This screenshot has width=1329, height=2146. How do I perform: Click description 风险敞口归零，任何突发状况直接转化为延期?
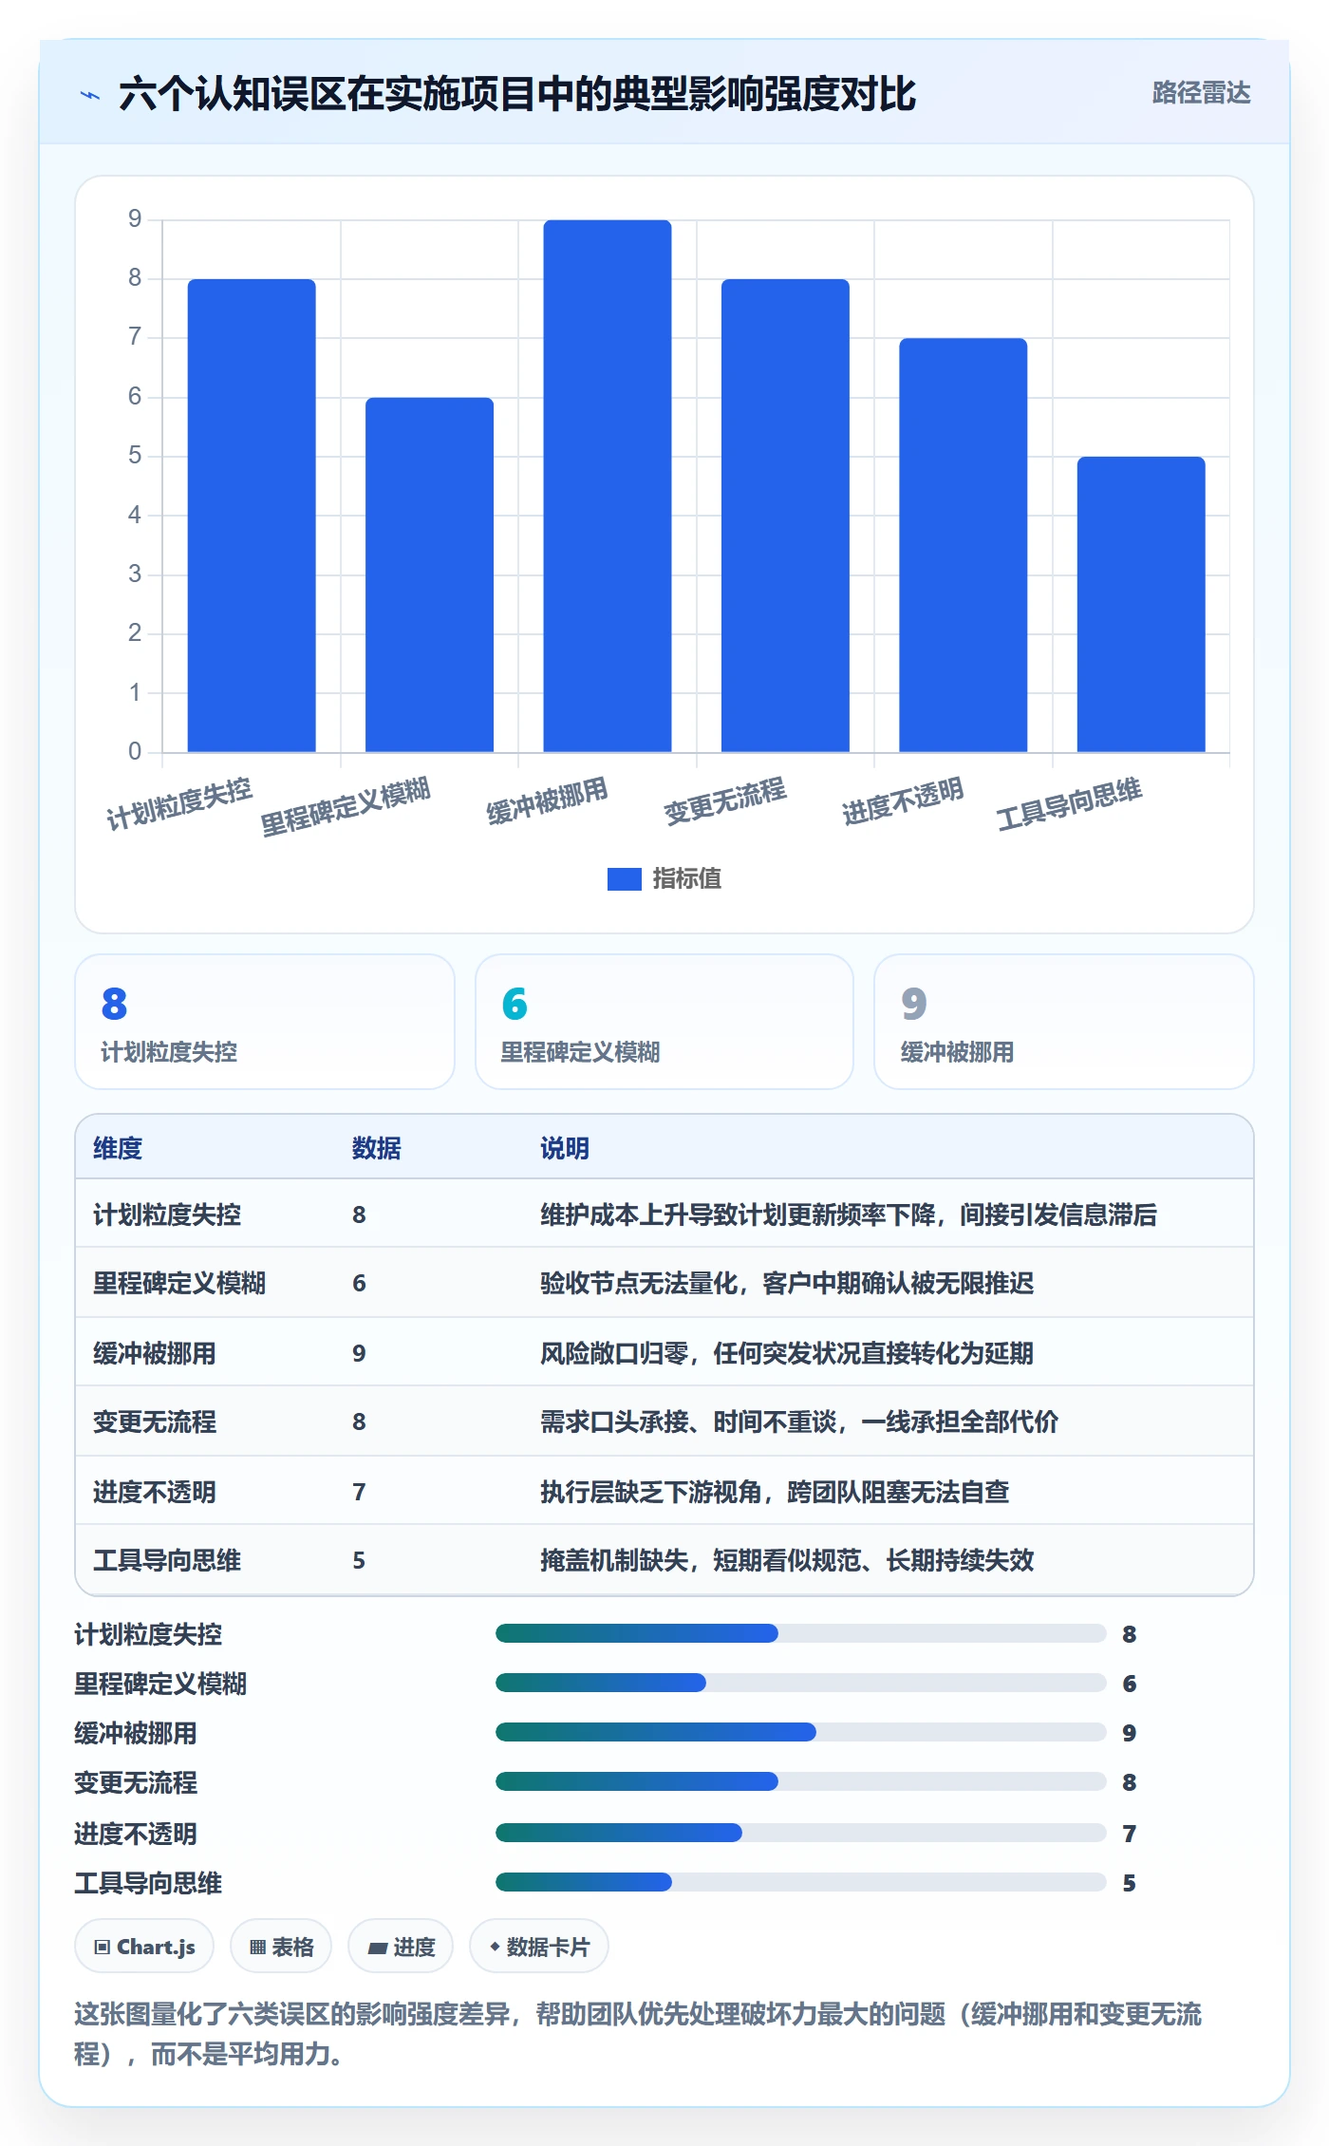[787, 1353]
